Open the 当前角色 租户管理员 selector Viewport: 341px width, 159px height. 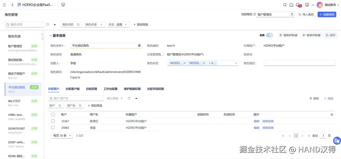(x=275, y=14)
